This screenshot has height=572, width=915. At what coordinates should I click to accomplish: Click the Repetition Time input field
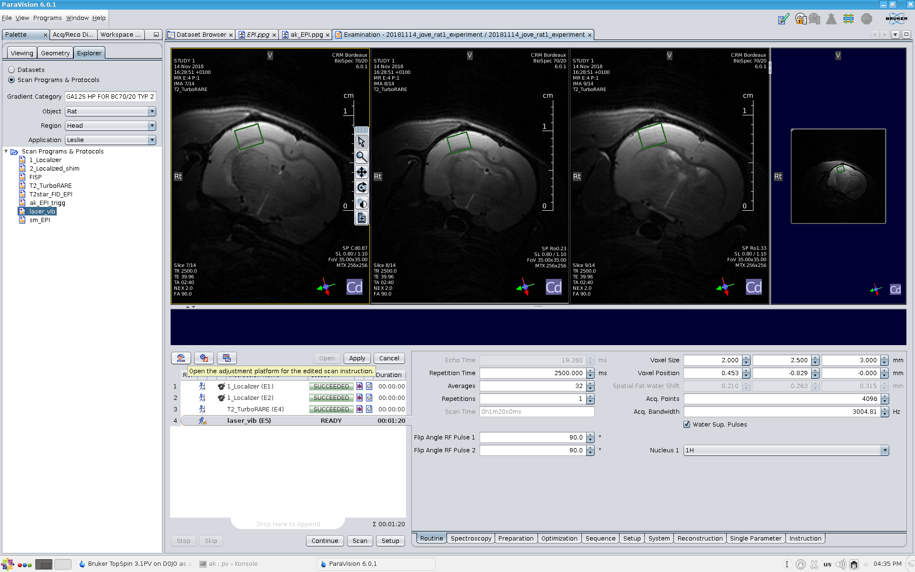pos(532,373)
